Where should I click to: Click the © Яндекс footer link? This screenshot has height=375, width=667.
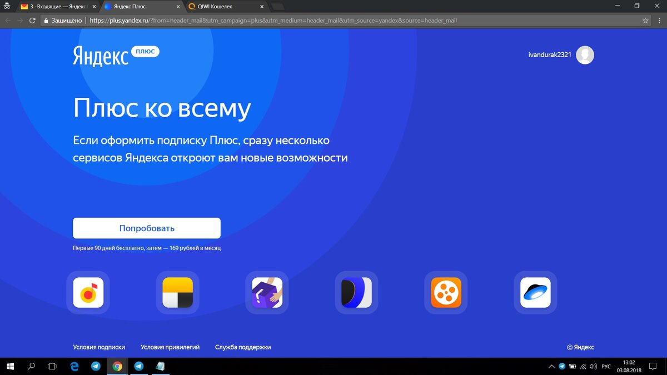[580, 347]
